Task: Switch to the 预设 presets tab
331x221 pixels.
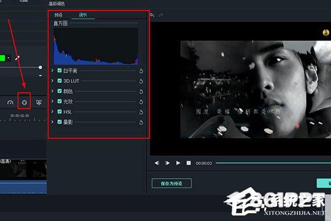Action: tap(58, 15)
